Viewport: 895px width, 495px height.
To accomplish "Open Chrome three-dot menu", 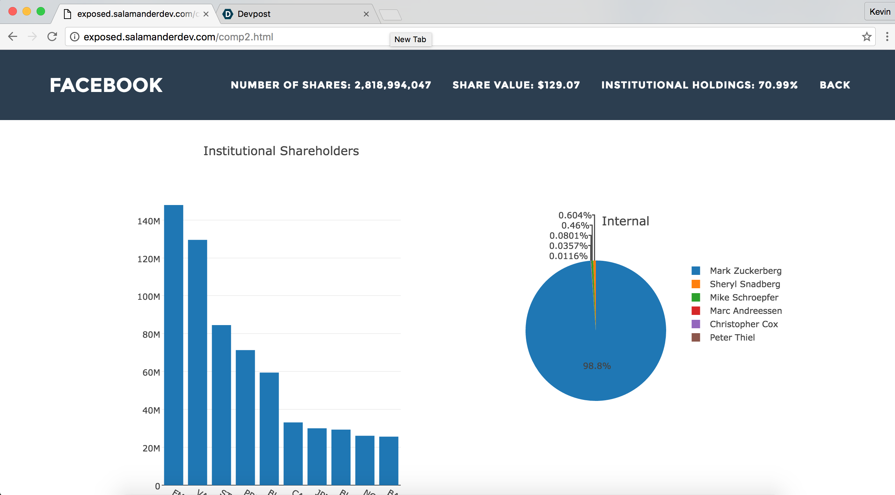I will coord(887,37).
